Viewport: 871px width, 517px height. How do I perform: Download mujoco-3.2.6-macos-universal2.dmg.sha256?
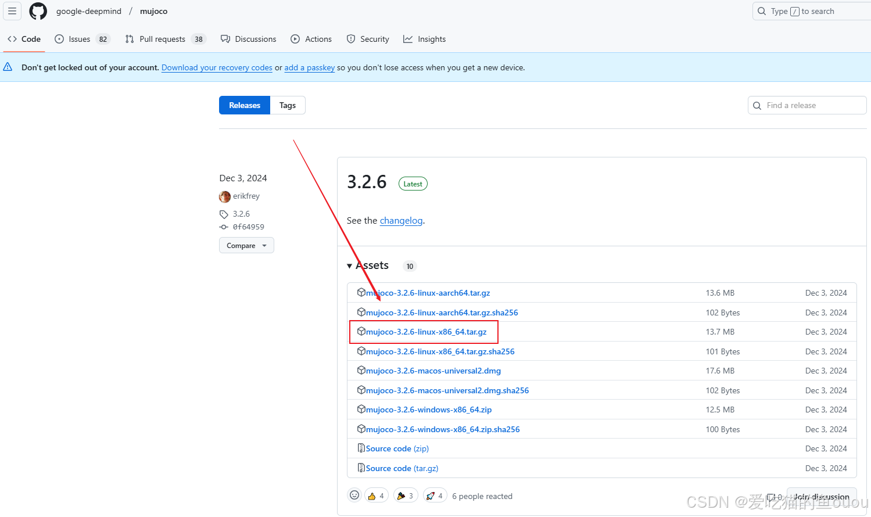pos(447,390)
